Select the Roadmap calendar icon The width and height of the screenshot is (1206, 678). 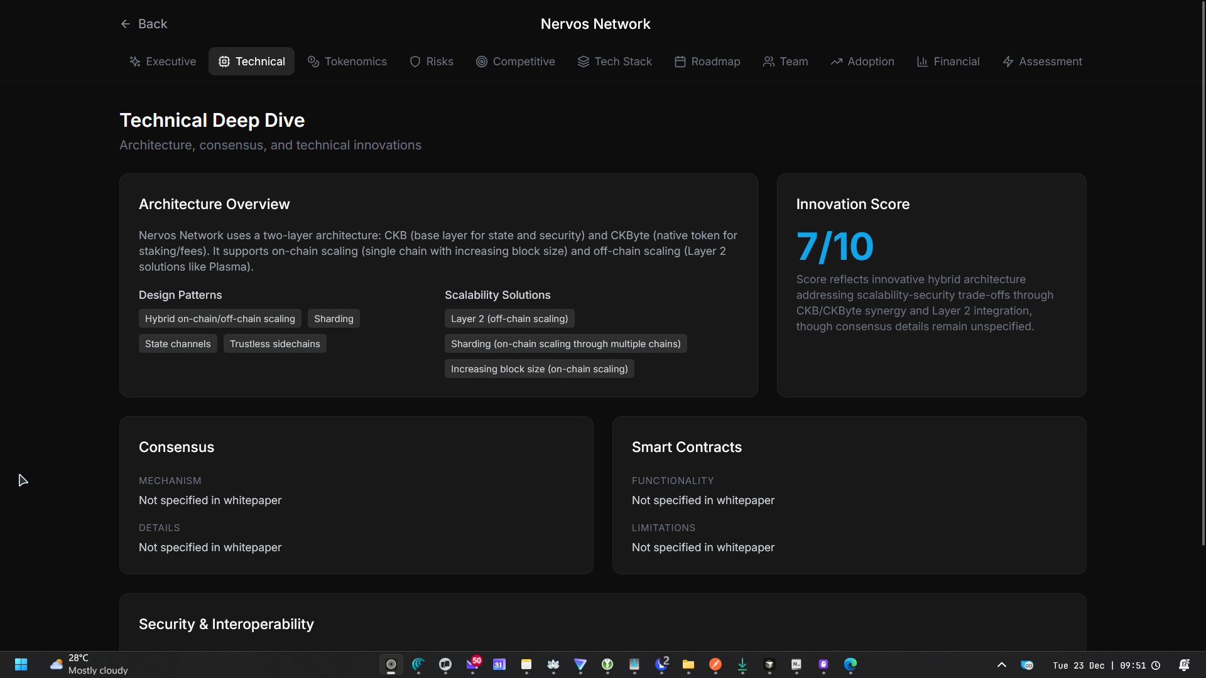pyautogui.click(x=680, y=62)
